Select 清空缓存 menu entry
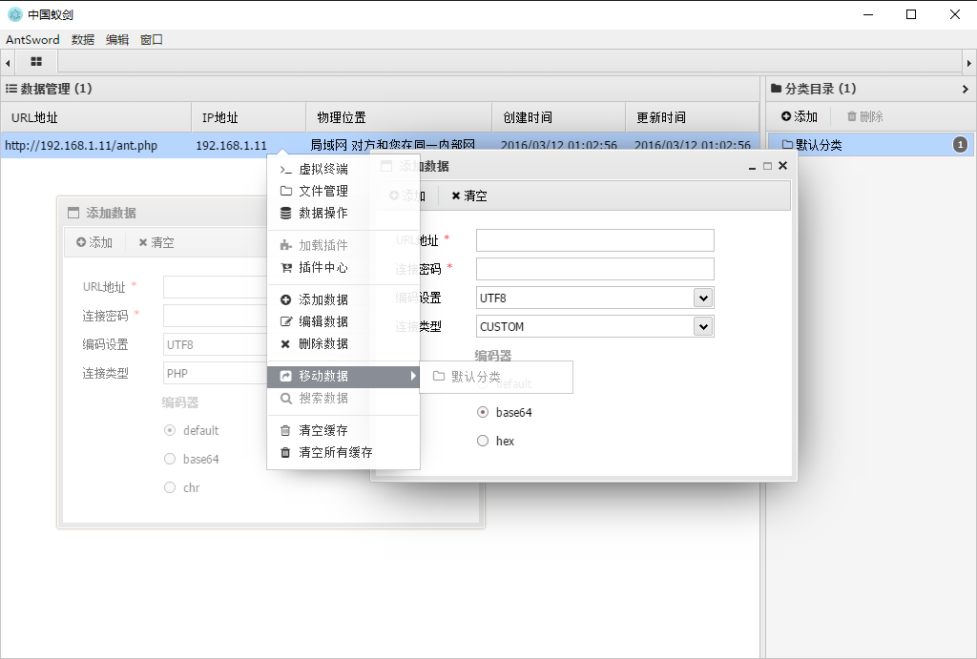977x659 pixels. [x=343, y=430]
